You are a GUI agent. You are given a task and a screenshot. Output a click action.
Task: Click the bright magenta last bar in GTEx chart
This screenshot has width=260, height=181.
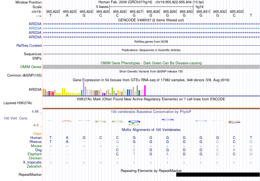click(x=145, y=90)
